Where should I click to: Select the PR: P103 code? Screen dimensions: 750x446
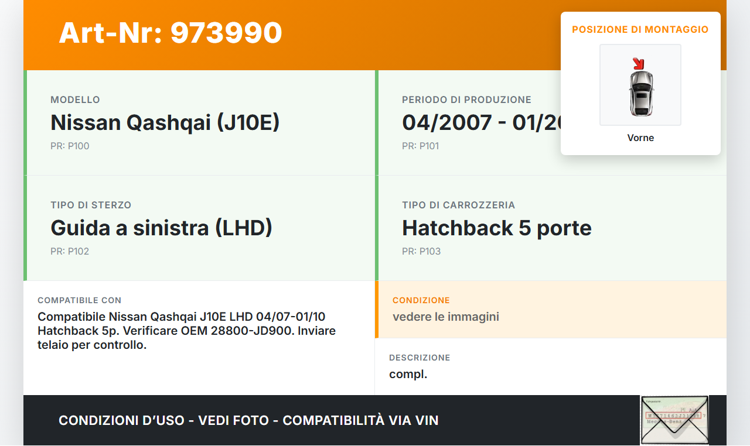[x=421, y=252]
